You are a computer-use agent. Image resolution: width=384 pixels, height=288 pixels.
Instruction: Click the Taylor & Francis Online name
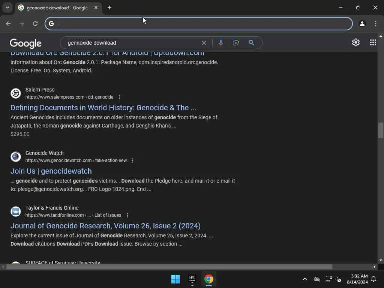coord(52,208)
